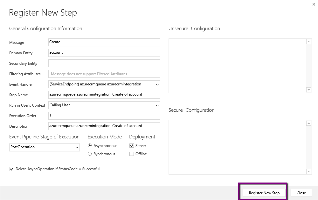This screenshot has height=200, width=318.
Task: Click the Message field containing Create
Action: pos(104,42)
